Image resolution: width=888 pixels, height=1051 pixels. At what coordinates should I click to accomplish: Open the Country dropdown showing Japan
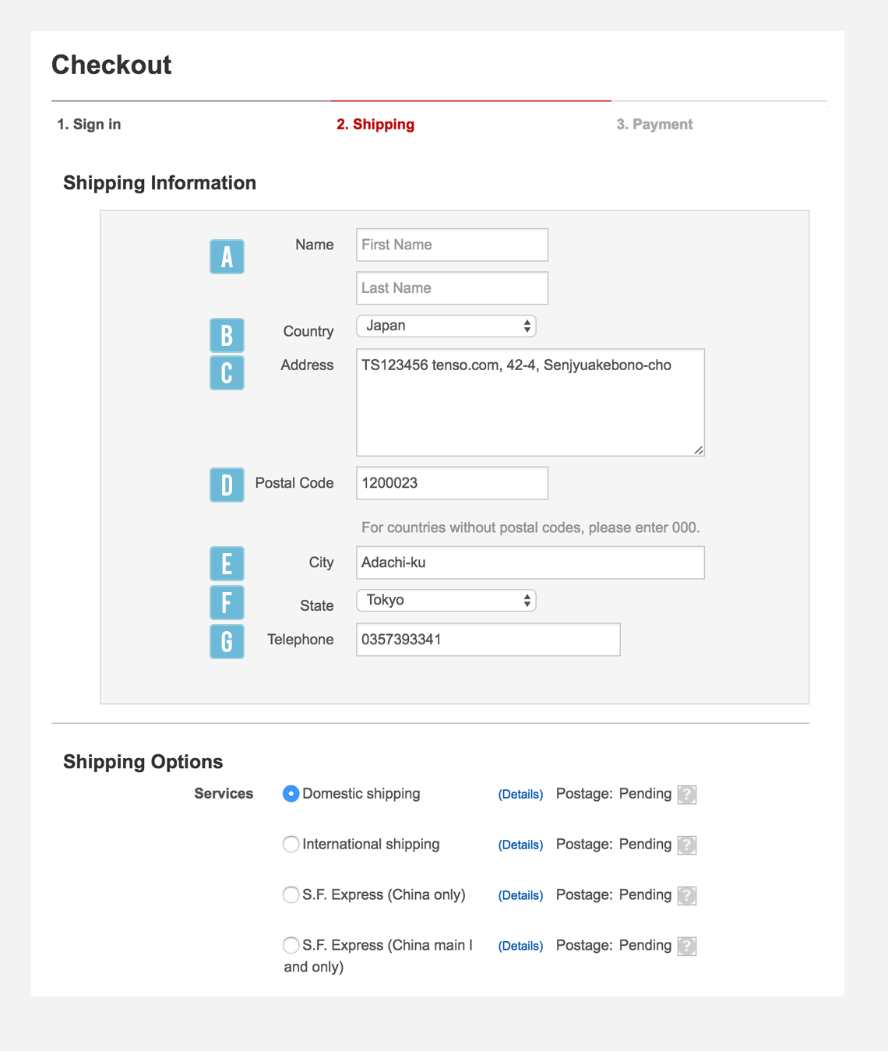point(446,326)
